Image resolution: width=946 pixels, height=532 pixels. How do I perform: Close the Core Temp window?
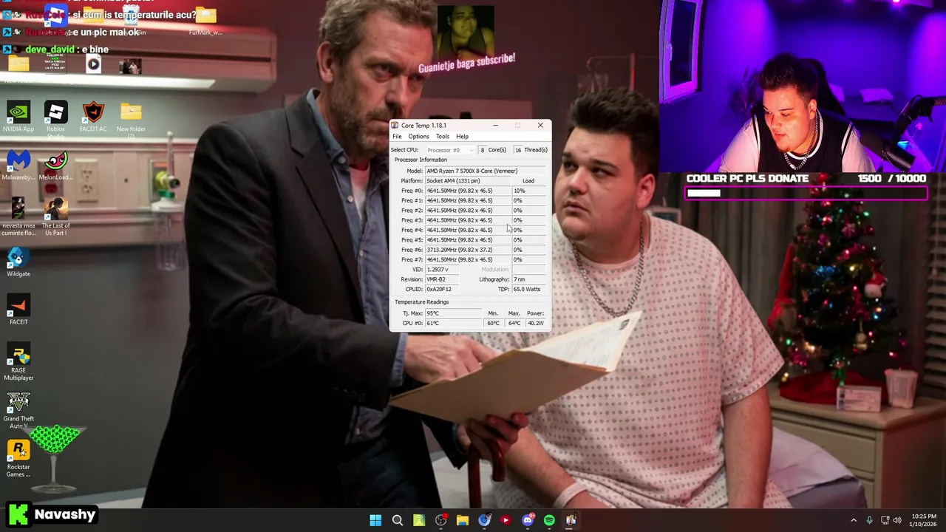coord(540,126)
